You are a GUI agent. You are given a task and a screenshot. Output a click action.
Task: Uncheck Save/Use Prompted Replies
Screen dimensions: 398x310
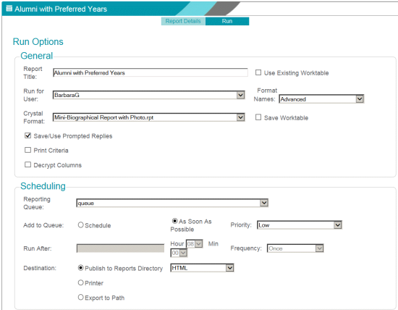[27, 135]
